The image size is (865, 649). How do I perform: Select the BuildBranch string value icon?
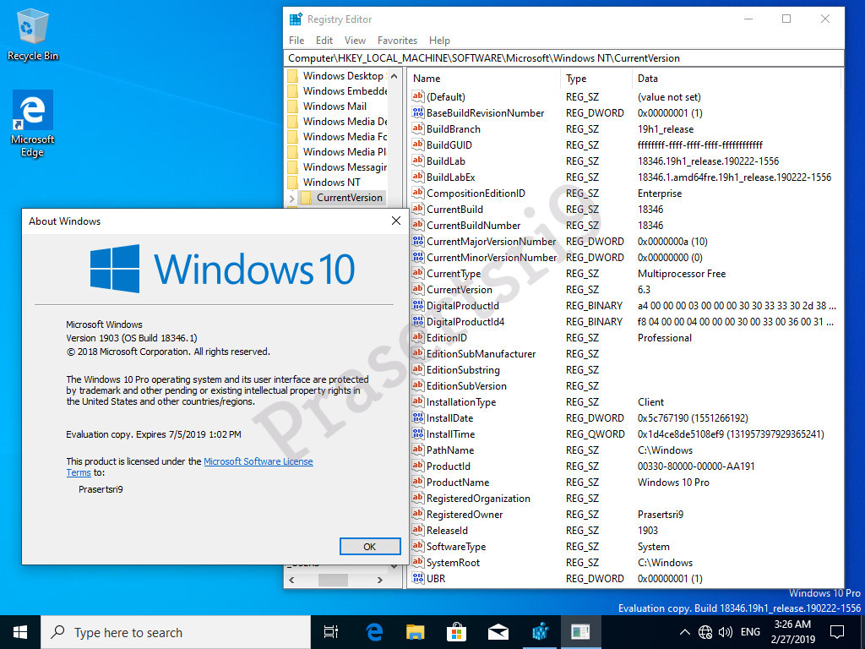coord(417,128)
